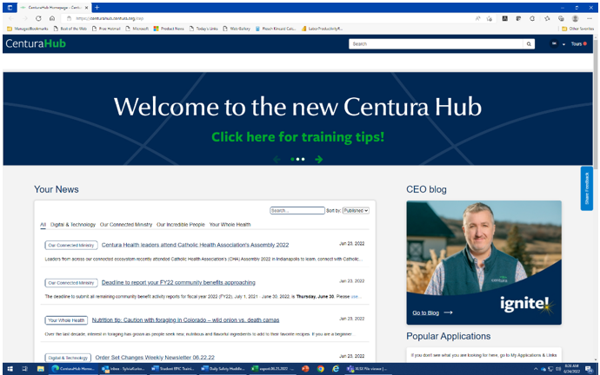Click the Go to Blog link
Viewport: 600px width, 375px height.
pyautogui.click(x=432, y=312)
